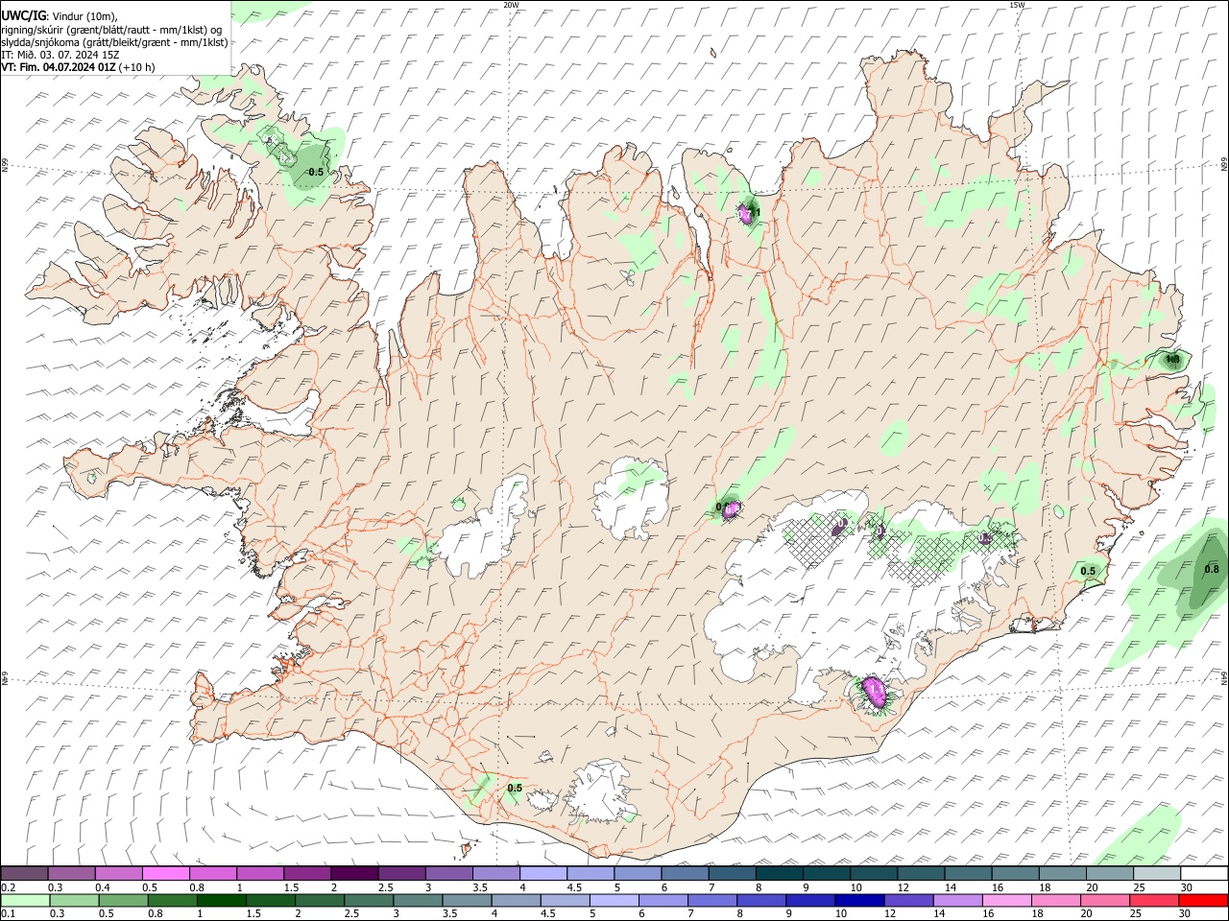Click the 'UWC/IG: Vindur (10m)' title text
The image size is (1229, 921).
[x=59, y=14]
